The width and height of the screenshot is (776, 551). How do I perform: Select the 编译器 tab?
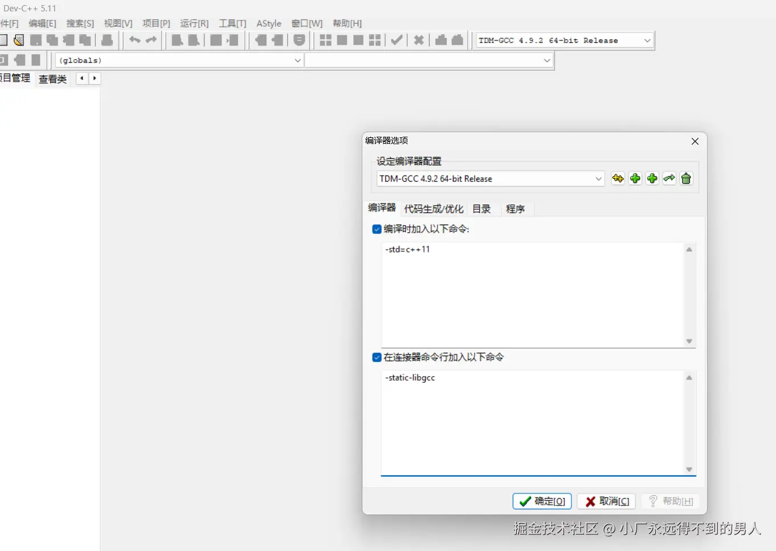click(382, 208)
